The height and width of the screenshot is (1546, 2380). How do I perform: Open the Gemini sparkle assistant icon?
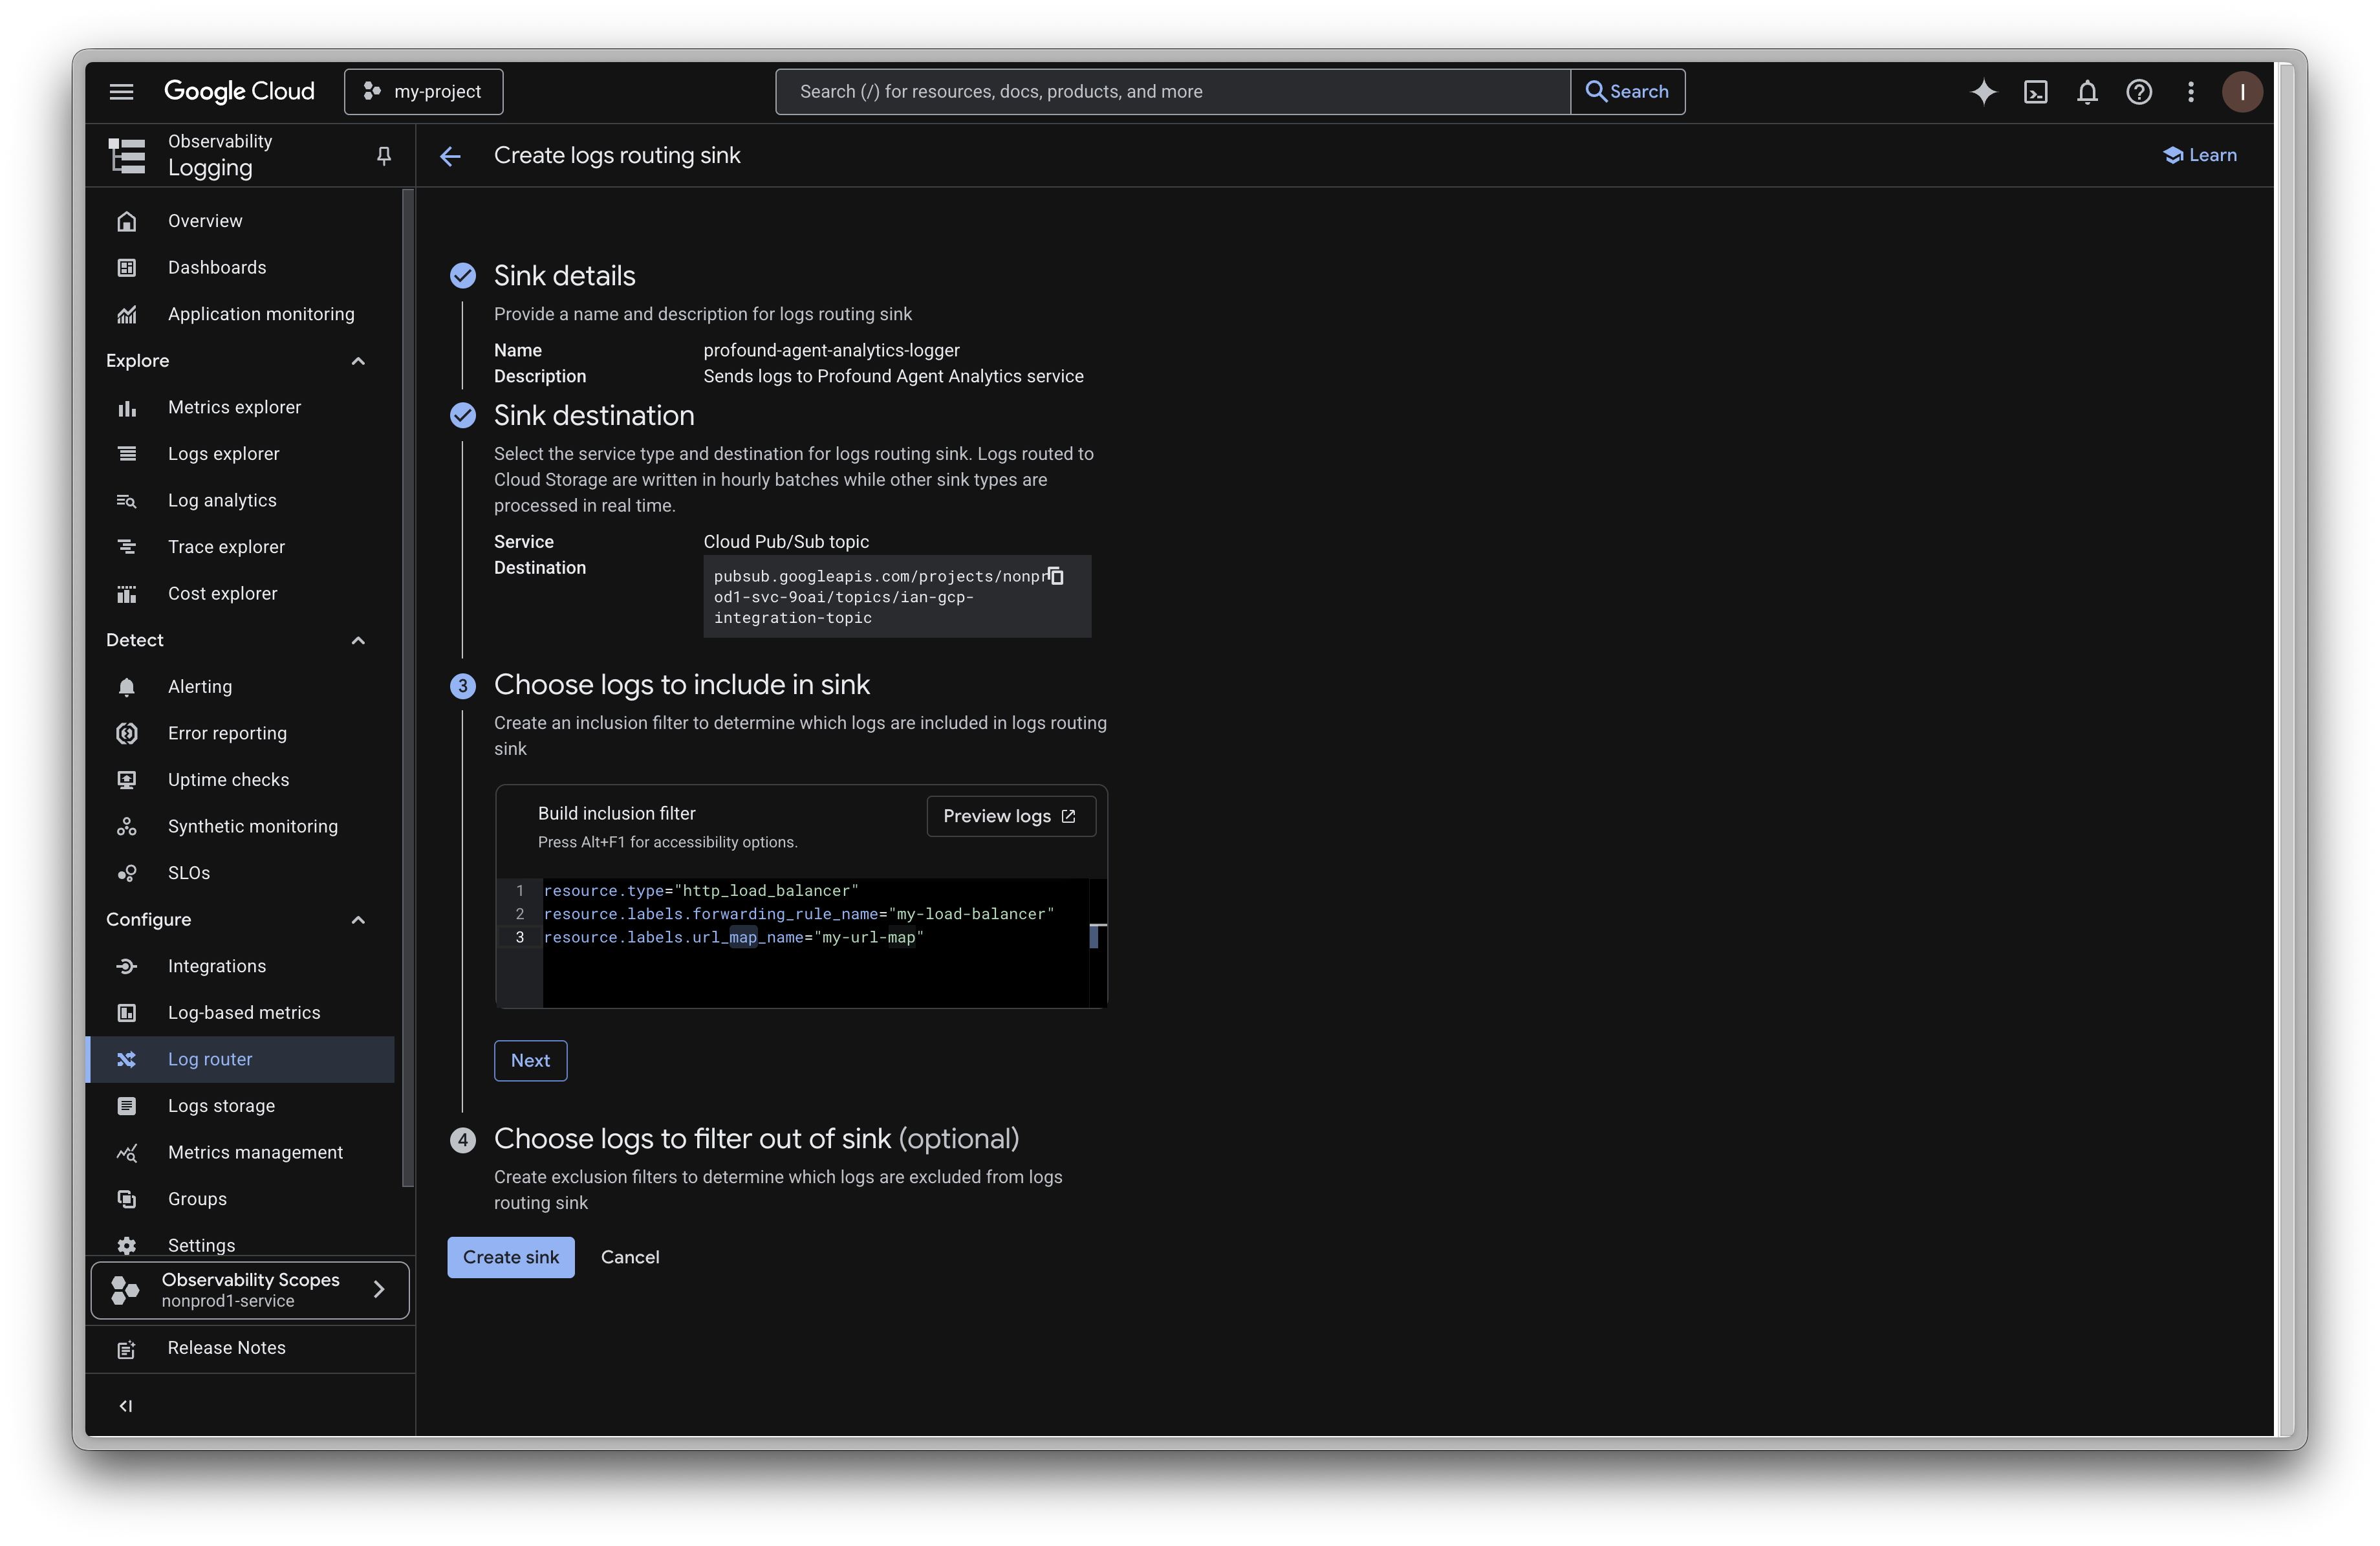[1983, 92]
